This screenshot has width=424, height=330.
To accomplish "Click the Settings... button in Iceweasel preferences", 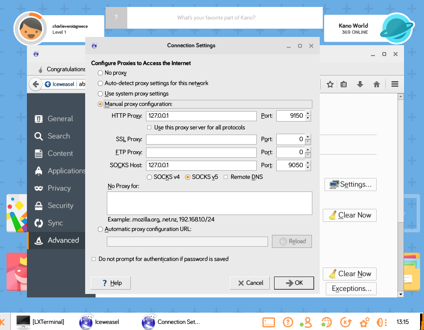I will click(351, 185).
